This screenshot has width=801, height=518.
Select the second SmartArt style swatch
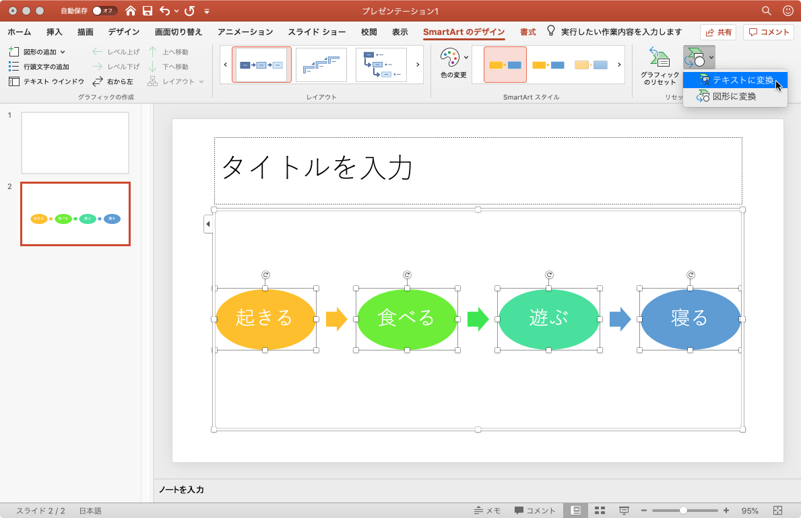(x=548, y=65)
